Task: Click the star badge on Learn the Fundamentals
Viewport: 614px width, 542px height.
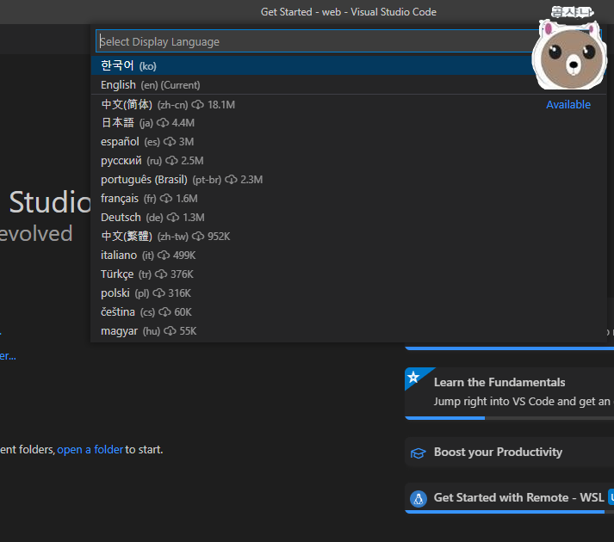Action: tap(413, 377)
